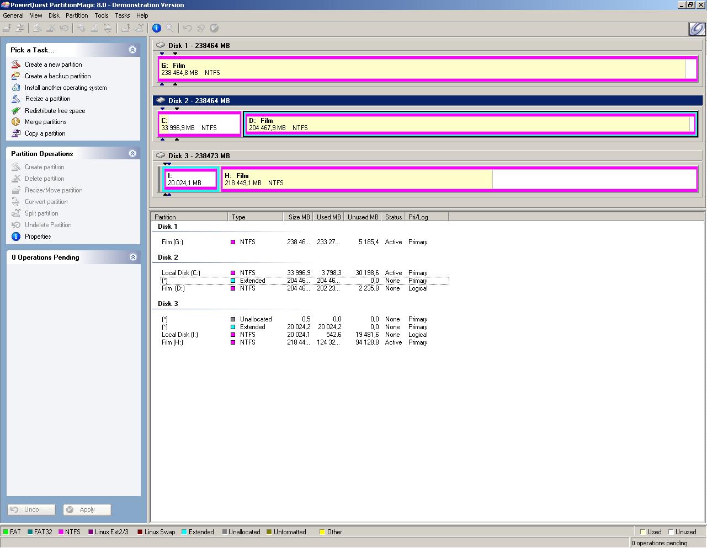The height and width of the screenshot is (548, 707).
Task: Click the Status column header
Action: (x=393, y=217)
